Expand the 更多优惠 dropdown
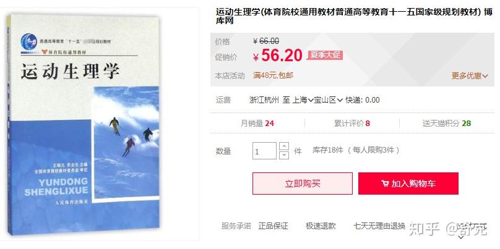The image size is (500, 249). 470,76
